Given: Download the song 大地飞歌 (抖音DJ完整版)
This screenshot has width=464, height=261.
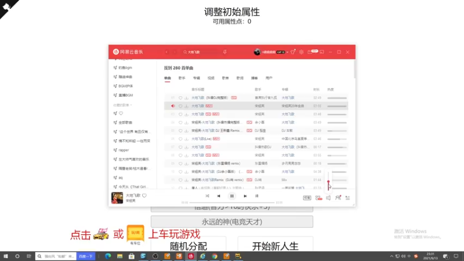Looking at the screenshot, I should [x=186, y=97].
